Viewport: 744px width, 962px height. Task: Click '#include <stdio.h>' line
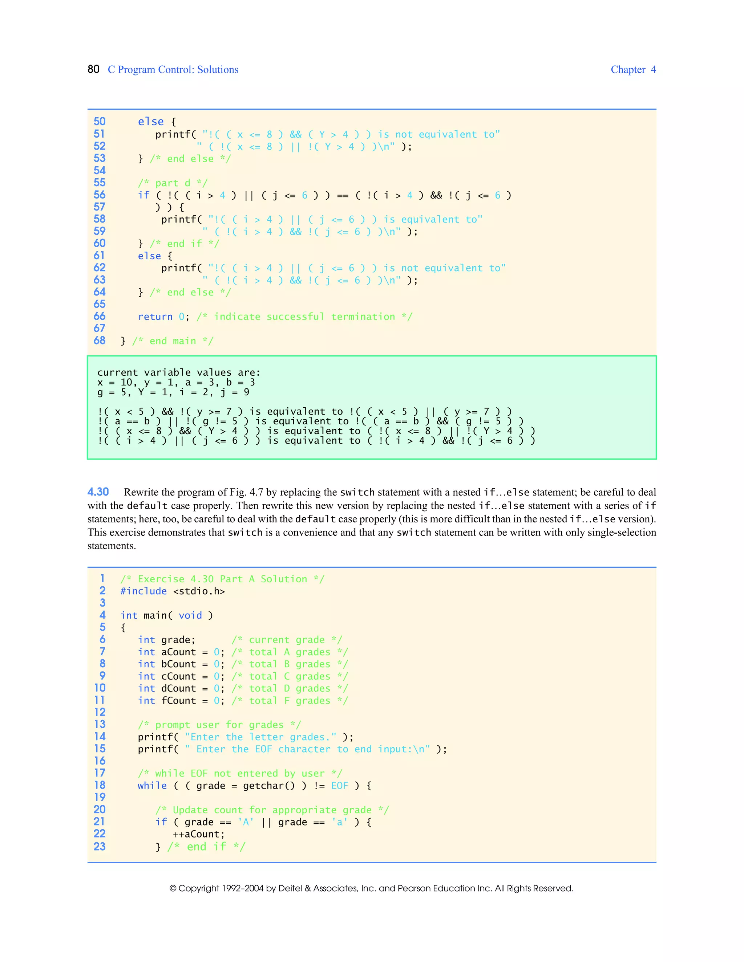click(173, 591)
